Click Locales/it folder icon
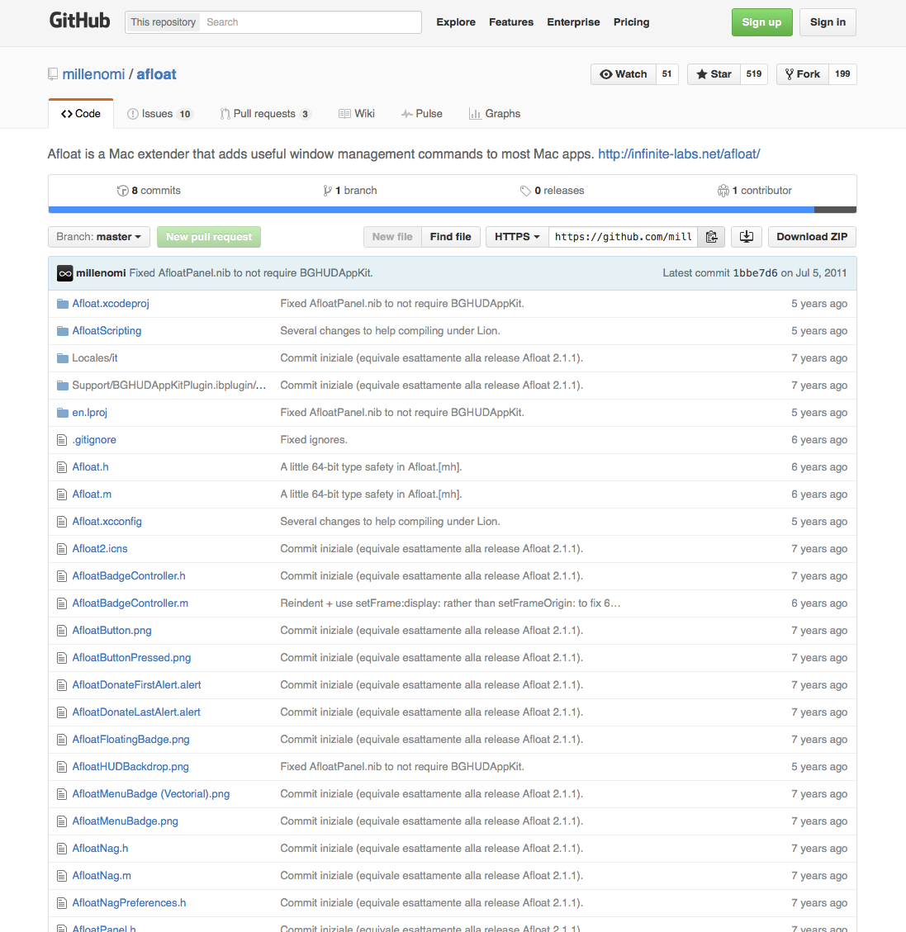This screenshot has height=932, width=906. (63, 358)
